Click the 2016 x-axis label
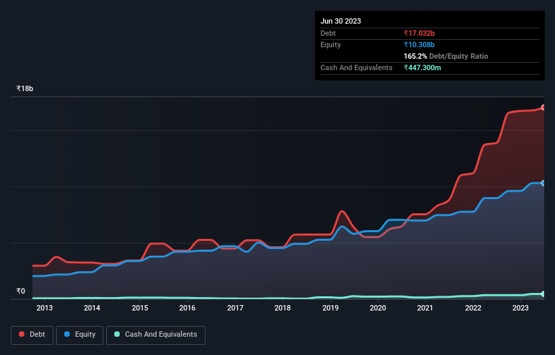Viewport: 555px width, 355px height. [x=187, y=308]
